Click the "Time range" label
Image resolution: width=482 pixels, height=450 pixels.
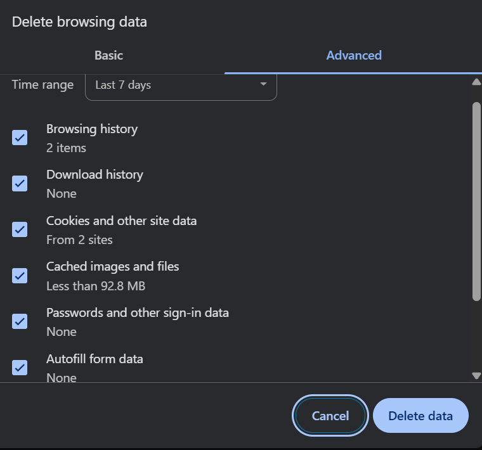tap(42, 84)
